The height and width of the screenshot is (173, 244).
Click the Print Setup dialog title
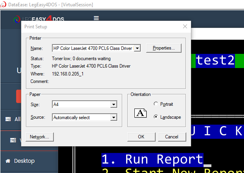(x=36, y=27)
